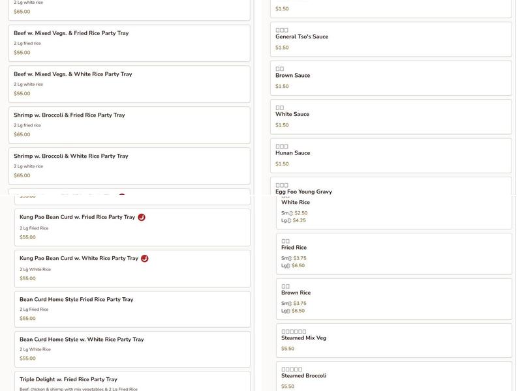Open Beef w. Mixed Vegs. Fried Rice tray
Image resolution: width=522 pixels, height=391 pixels.
tap(129, 43)
